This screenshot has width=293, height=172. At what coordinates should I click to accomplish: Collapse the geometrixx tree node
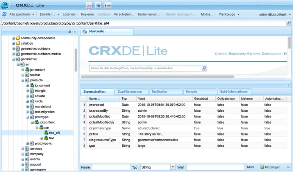pos(13,59)
